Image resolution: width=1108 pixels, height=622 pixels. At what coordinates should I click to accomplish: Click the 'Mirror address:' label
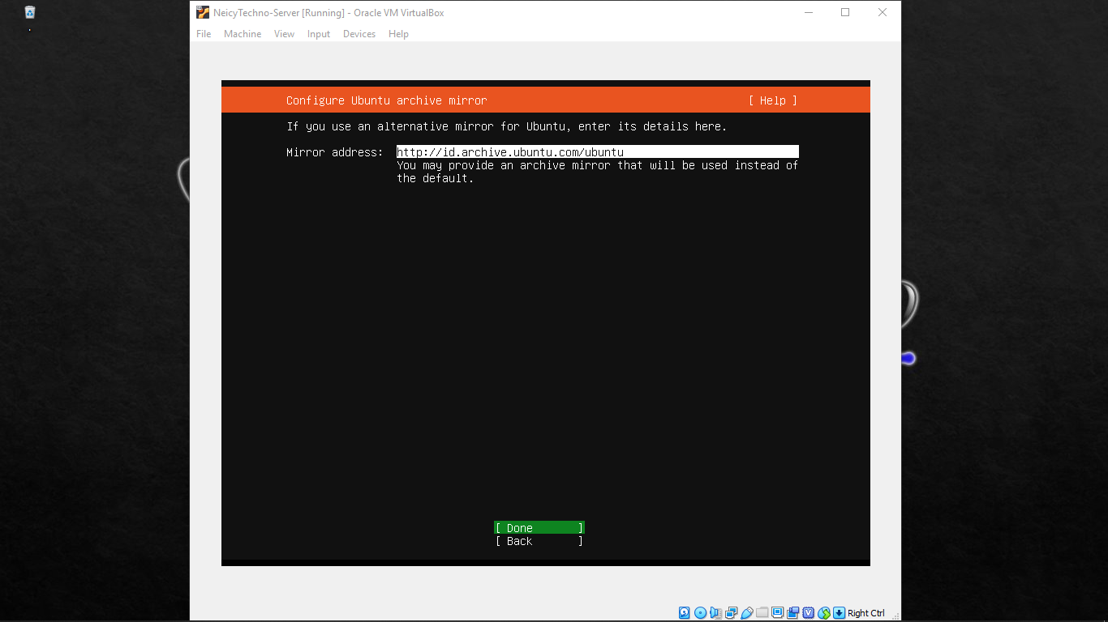tap(335, 152)
